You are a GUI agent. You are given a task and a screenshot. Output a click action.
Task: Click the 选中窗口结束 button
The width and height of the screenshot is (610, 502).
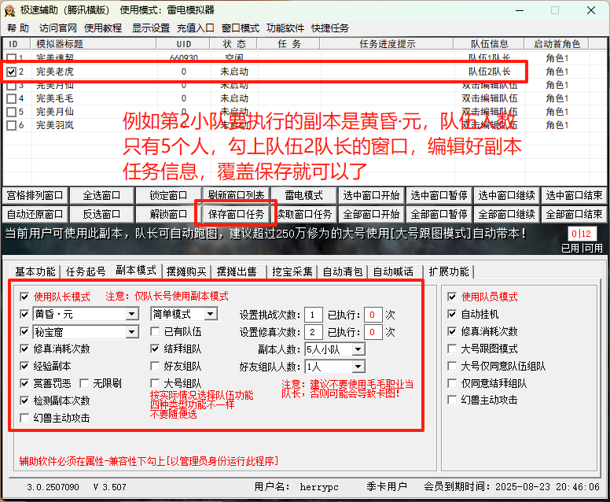[574, 195]
